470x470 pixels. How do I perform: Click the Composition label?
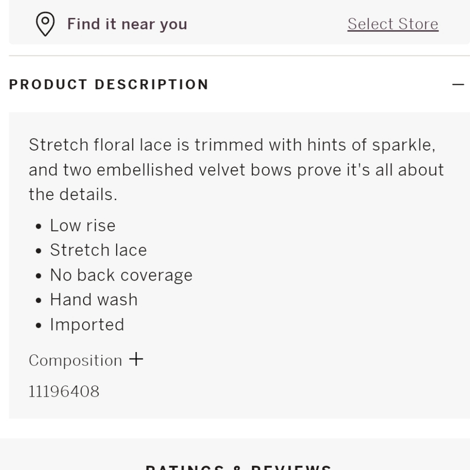coord(76,360)
